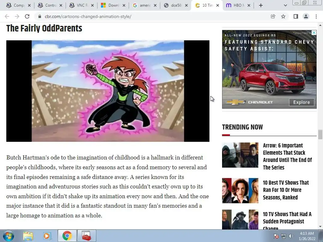Viewport: 323px width, 242px height.
Task: Open the volume speaker tray icon
Action: click(x=291, y=236)
